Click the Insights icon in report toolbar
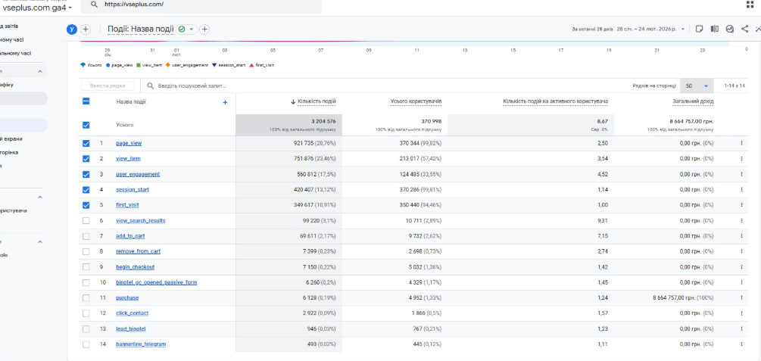Screen dimensions: 761x361 (729, 30)
